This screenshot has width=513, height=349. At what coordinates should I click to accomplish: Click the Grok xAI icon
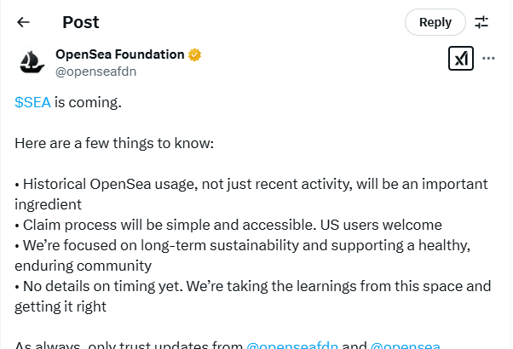click(x=461, y=59)
